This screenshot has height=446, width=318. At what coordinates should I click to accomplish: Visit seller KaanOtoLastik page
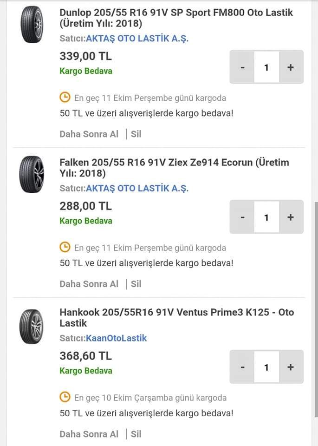coord(116,338)
